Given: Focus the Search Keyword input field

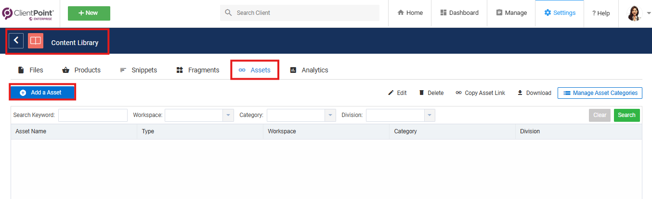Looking at the screenshot, I should click(x=93, y=115).
